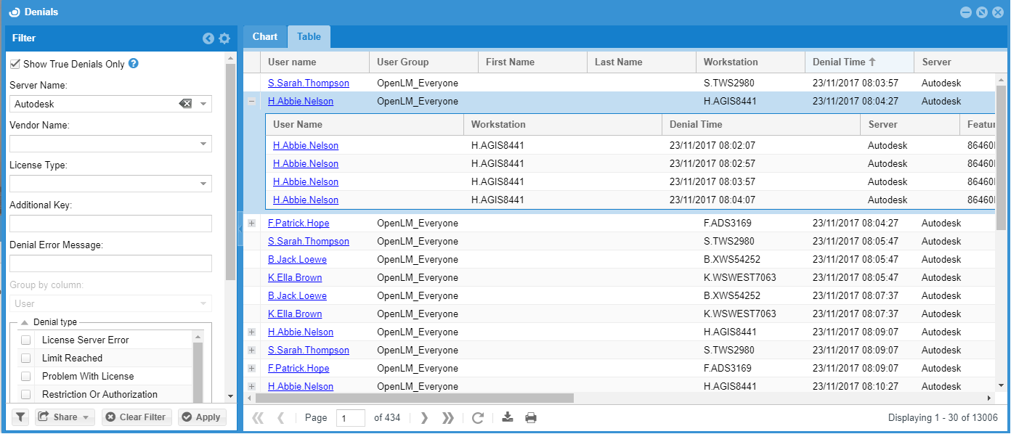Image resolution: width=1011 pixels, height=434 pixels.
Task: Click the Filter panel vertical scrollbar
Action: pos(230,172)
